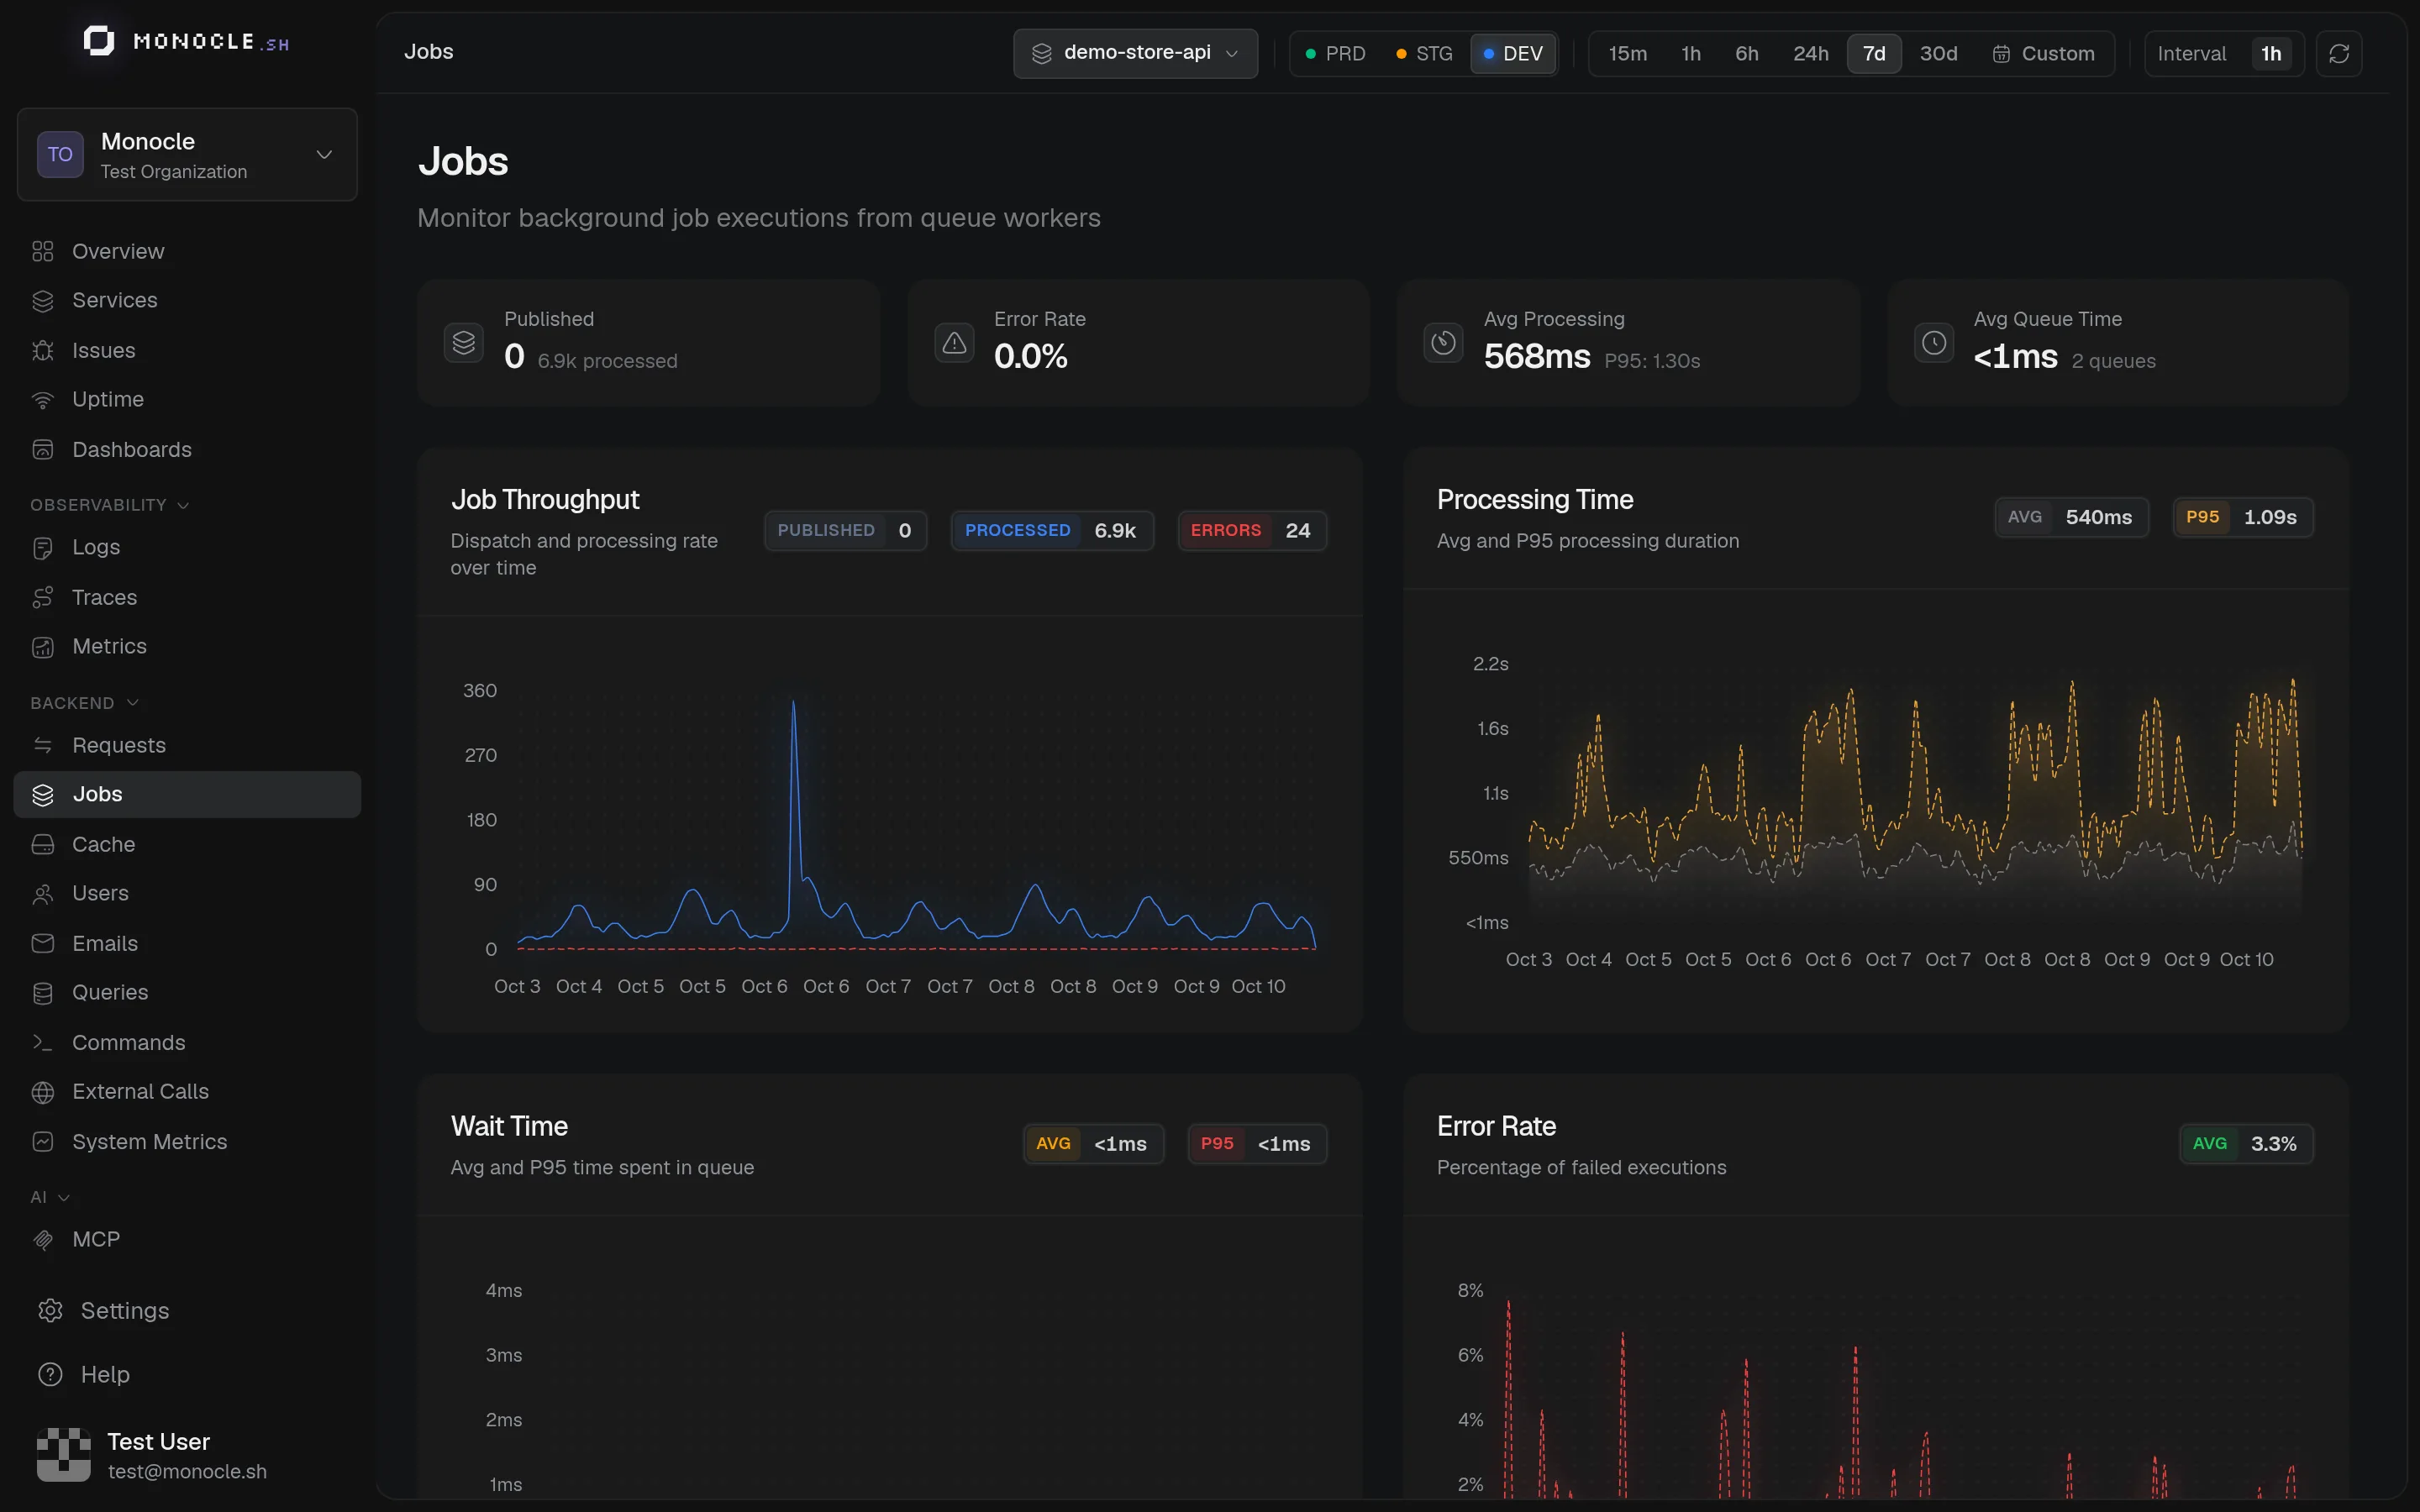Screen dimensions: 2420x1512
Task: Select the DEV environment
Action: click(x=1513, y=53)
